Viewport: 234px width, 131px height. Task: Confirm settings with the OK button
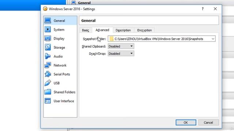coord(186,122)
